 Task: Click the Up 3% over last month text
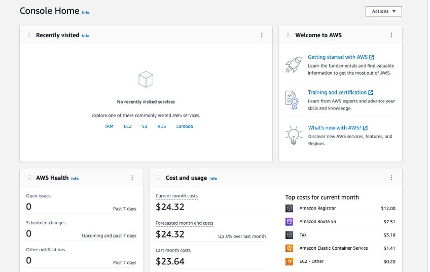(x=242, y=236)
